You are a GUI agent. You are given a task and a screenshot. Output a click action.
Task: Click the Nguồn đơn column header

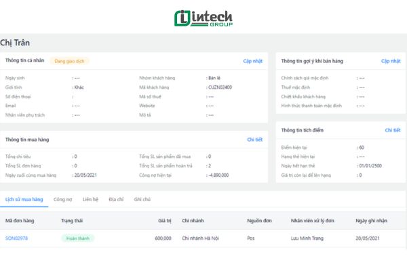point(259,220)
